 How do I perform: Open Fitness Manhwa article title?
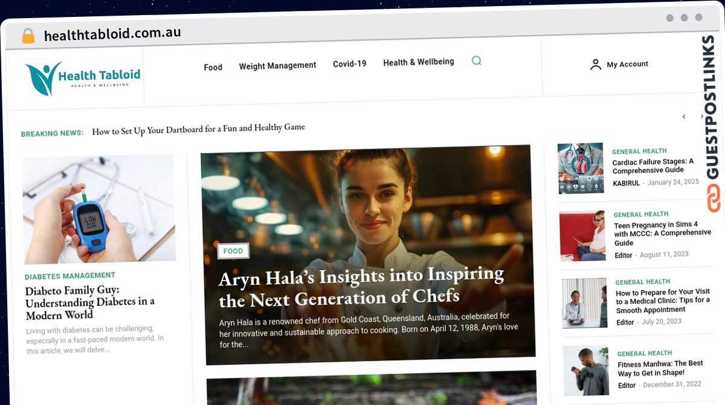(660, 368)
